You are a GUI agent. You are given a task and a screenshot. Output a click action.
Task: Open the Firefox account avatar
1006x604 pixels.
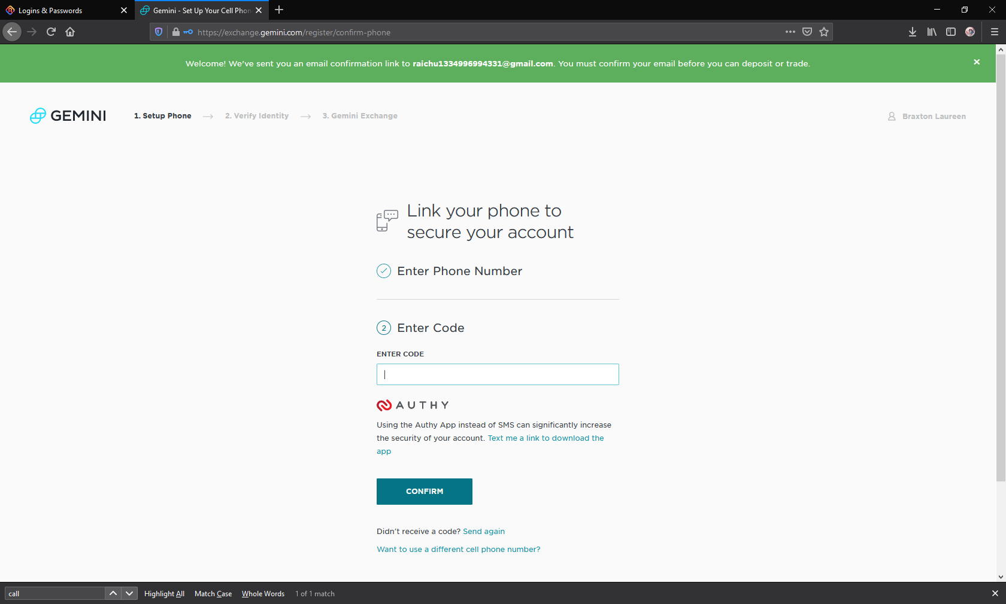click(x=970, y=32)
